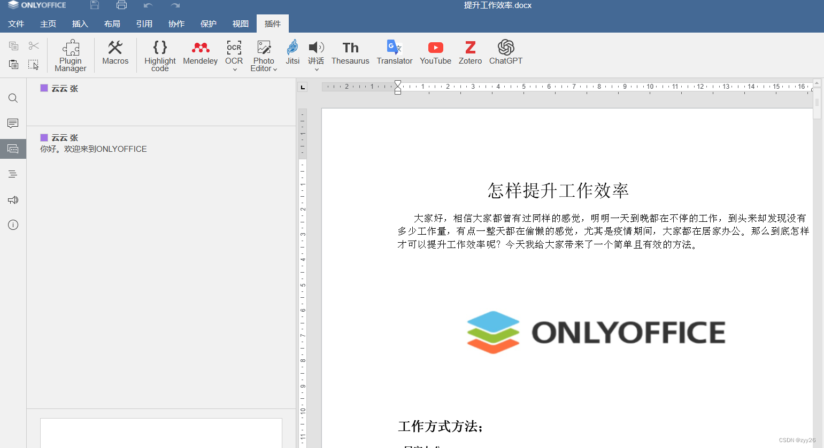Open the Plugin Manager
The height and width of the screenshot is (448, 824).
(71, 55)
